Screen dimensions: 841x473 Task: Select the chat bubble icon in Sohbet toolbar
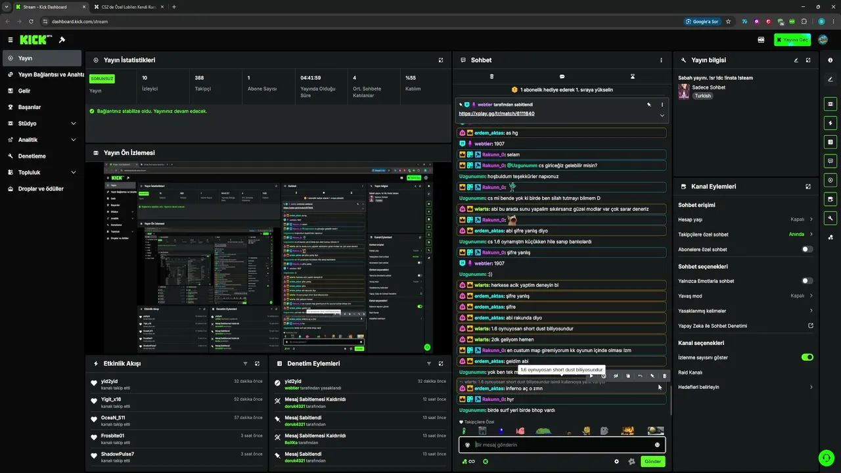coord(562,77)
